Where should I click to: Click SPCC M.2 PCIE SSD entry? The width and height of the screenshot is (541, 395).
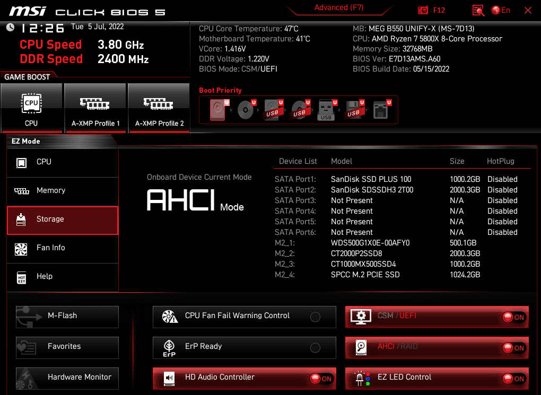[365, 275]
